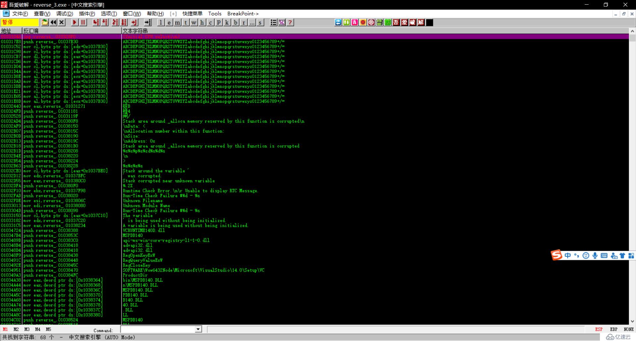The image size is (636, 341).
Task: Click the binary 010 101 plugin icon
Action: pos(380,22)
